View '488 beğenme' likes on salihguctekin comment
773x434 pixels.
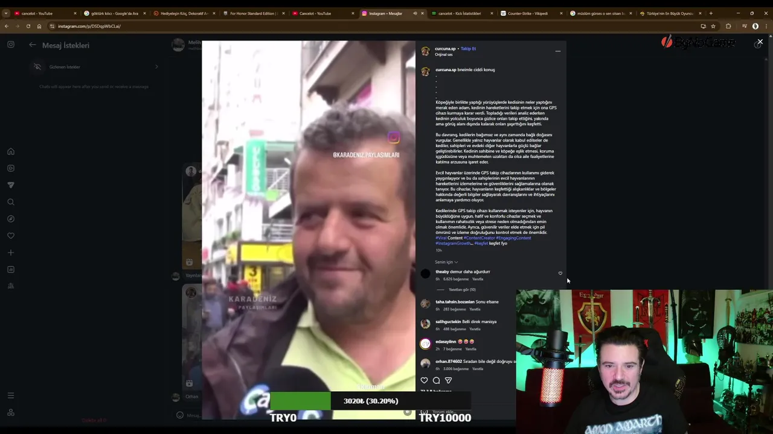click(x=454, y=329)
